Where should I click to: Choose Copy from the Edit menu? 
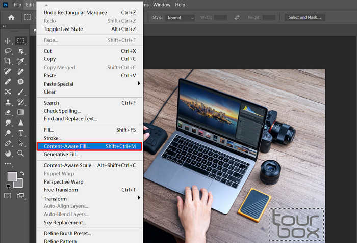[x=90, y=59]
